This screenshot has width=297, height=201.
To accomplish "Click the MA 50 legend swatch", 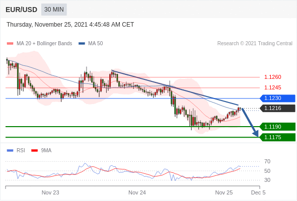I will coord(82,44).
